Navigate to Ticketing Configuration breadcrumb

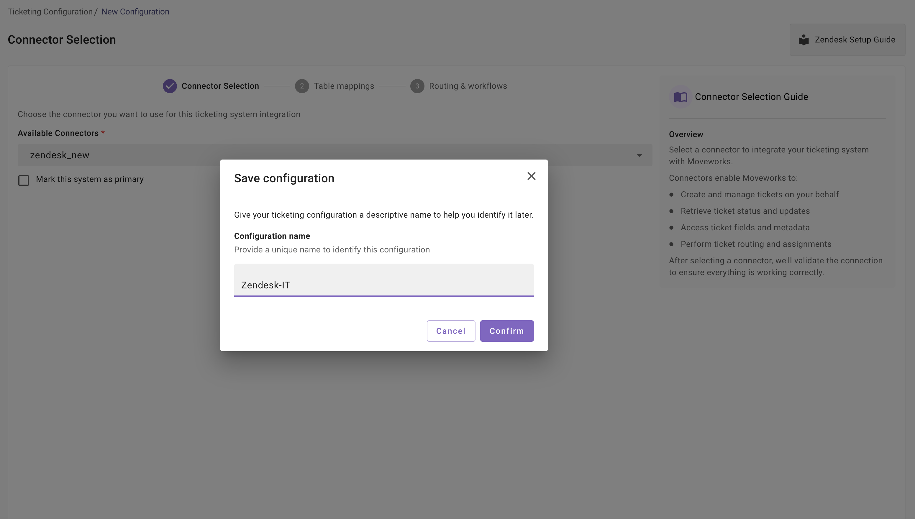[x=50, y=12]
